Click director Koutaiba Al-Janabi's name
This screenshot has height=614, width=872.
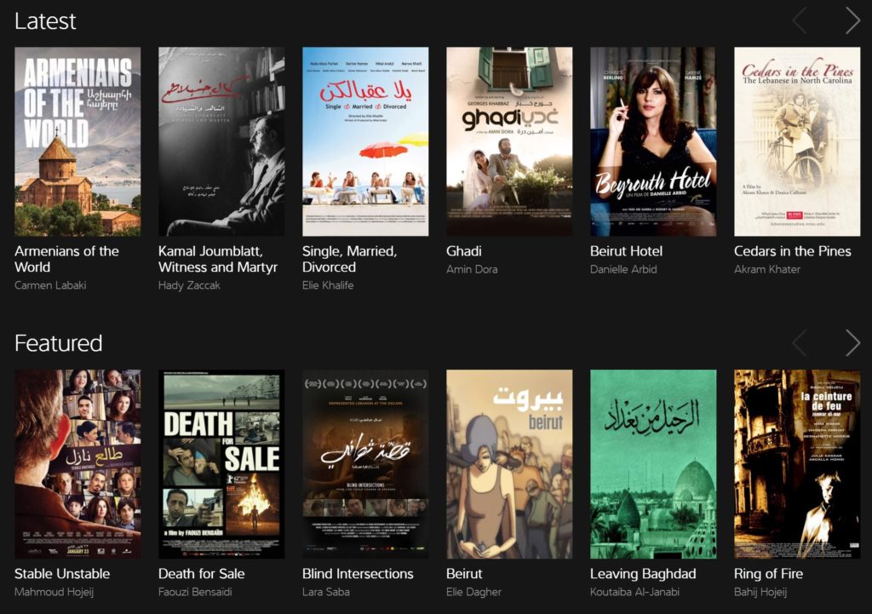click(x=634, y=592)
